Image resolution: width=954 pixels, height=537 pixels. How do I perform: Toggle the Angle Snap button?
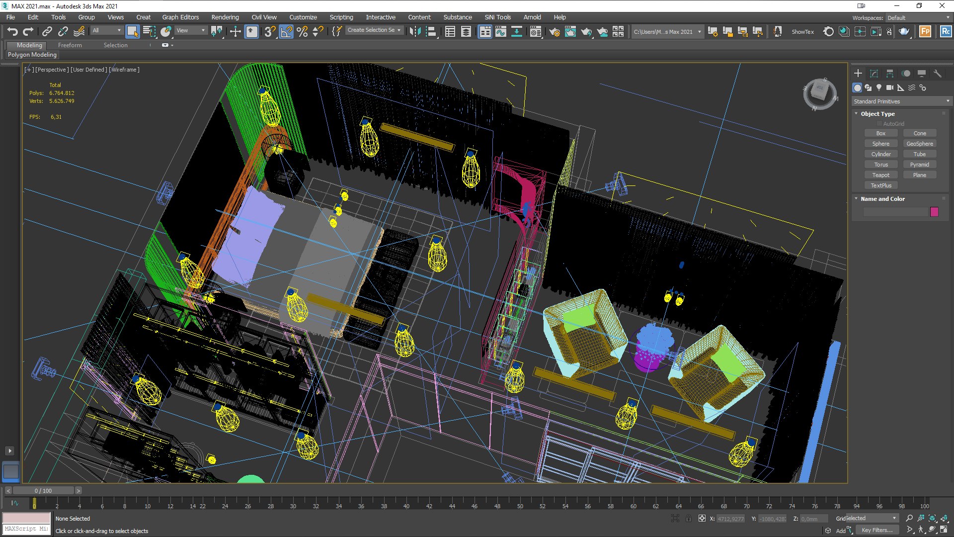[286, 32]
